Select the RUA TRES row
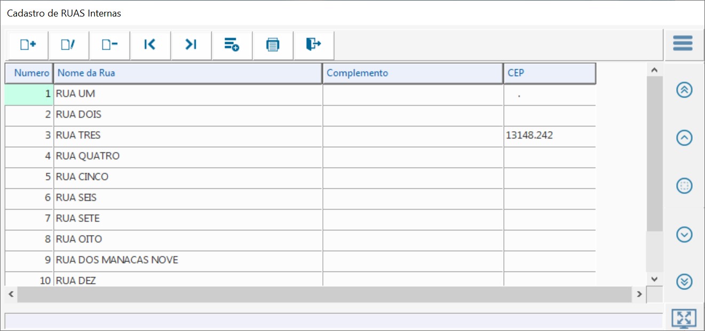705x331 pixels. pyautogui.click(x=188, y=135)
